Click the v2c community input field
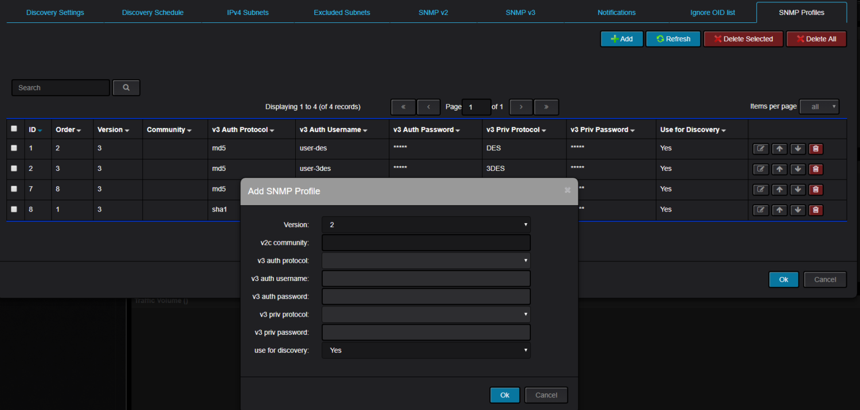Viewport: 860px width, 410px height. [426, 243]
